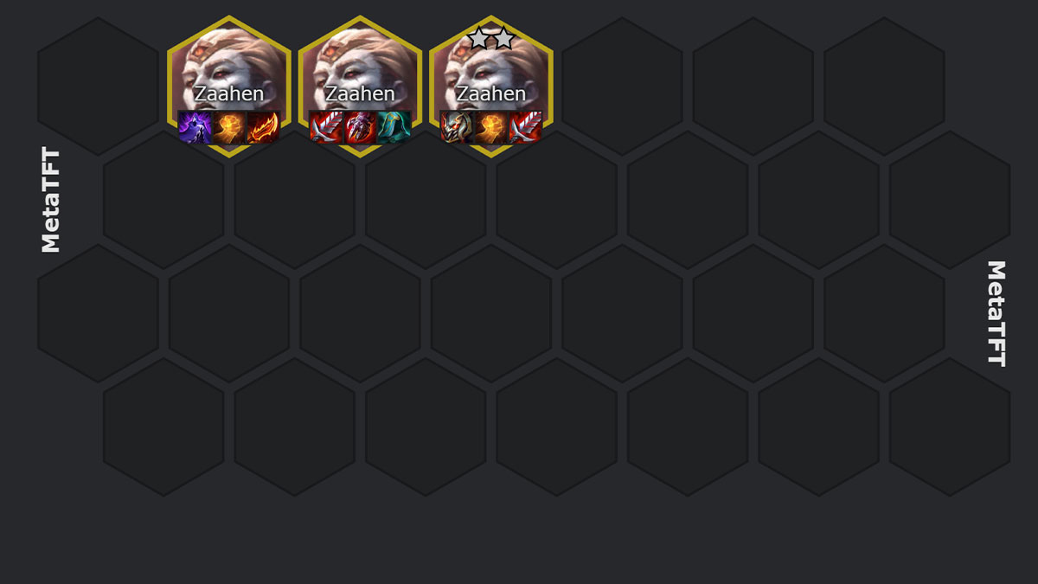Select the middle Zaahen champion portrait
This screenshot has height=584, width=1038.
(x=361, y=65)
